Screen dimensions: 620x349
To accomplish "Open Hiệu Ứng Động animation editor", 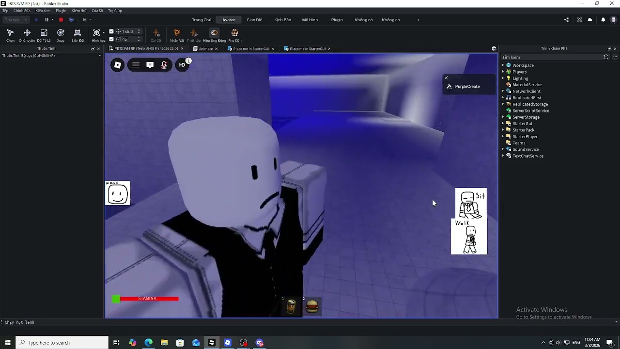I will tap(214, 35).
